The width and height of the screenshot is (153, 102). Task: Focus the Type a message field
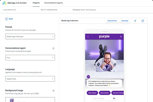point(103,98)
